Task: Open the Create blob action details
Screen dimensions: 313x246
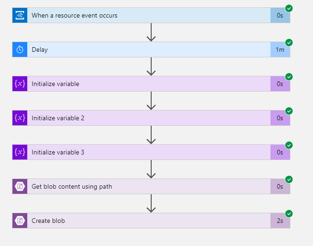Action: coord(151,221)
